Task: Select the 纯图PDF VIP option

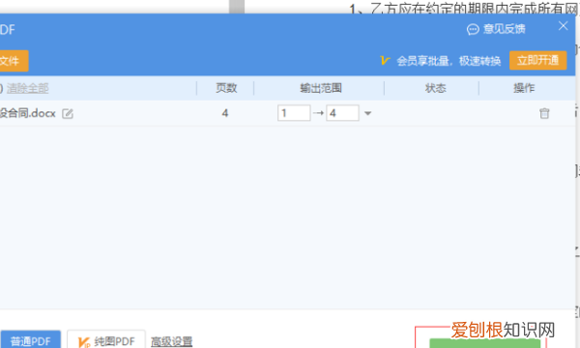Action: pyautogui.click(x=106, y=340)
